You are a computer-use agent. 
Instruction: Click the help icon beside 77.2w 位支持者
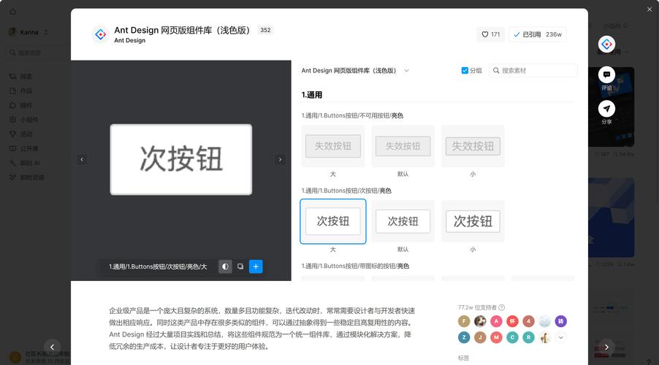(x=501, y=307)
